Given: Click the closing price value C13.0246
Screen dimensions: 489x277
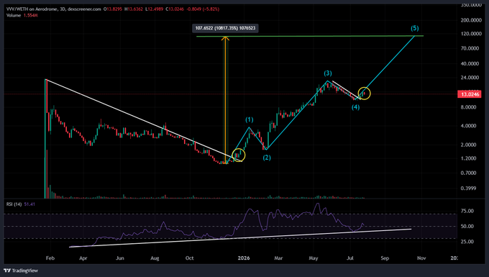Looking at the screenshot, I should pyautogui.click(x=174, y=9).
